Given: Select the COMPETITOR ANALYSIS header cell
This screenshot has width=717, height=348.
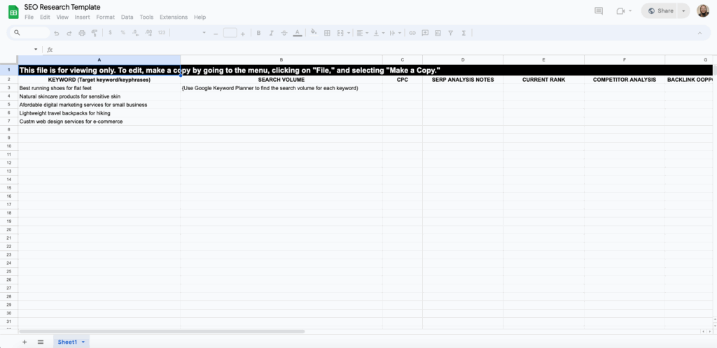Looking at the screenshot, I should 624,80.
